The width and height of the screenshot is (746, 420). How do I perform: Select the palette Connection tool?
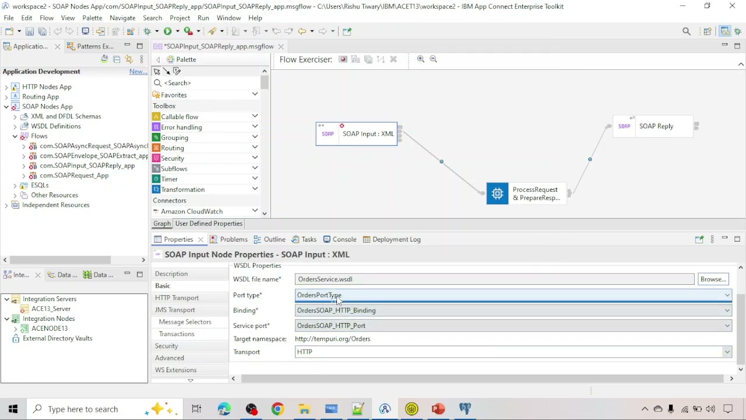coord(167,71)
